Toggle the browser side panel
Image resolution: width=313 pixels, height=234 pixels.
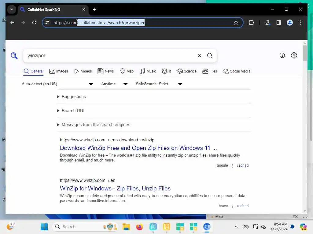coord(279,23)
